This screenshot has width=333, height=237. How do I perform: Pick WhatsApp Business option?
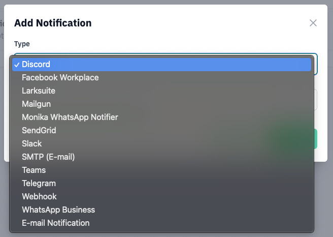161,210
